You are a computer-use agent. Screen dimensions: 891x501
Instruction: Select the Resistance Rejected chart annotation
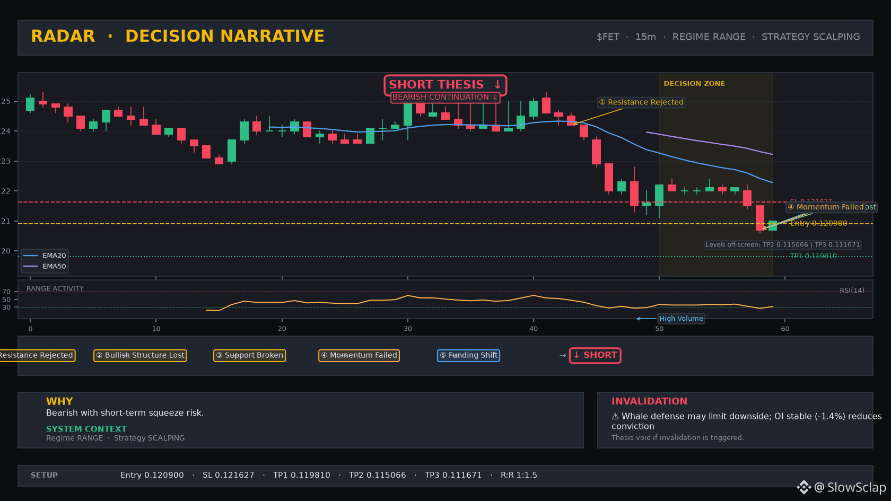click(641, 102)
